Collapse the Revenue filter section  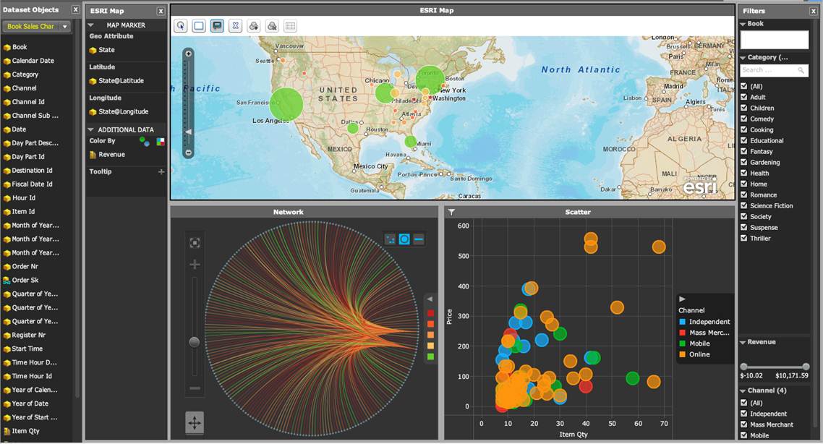(743, 342)
